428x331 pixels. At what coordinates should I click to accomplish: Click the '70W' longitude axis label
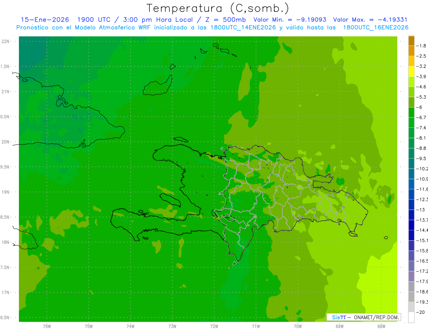pyautogui.click(x=298, y=326)
